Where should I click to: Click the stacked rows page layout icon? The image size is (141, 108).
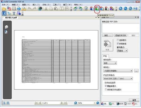point(67,9)
